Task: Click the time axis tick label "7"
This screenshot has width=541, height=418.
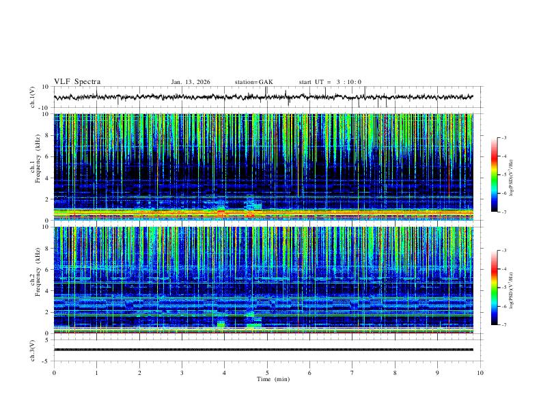Action: click(352, 373)
